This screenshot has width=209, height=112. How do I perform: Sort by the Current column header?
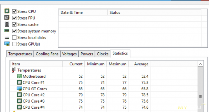74,64
